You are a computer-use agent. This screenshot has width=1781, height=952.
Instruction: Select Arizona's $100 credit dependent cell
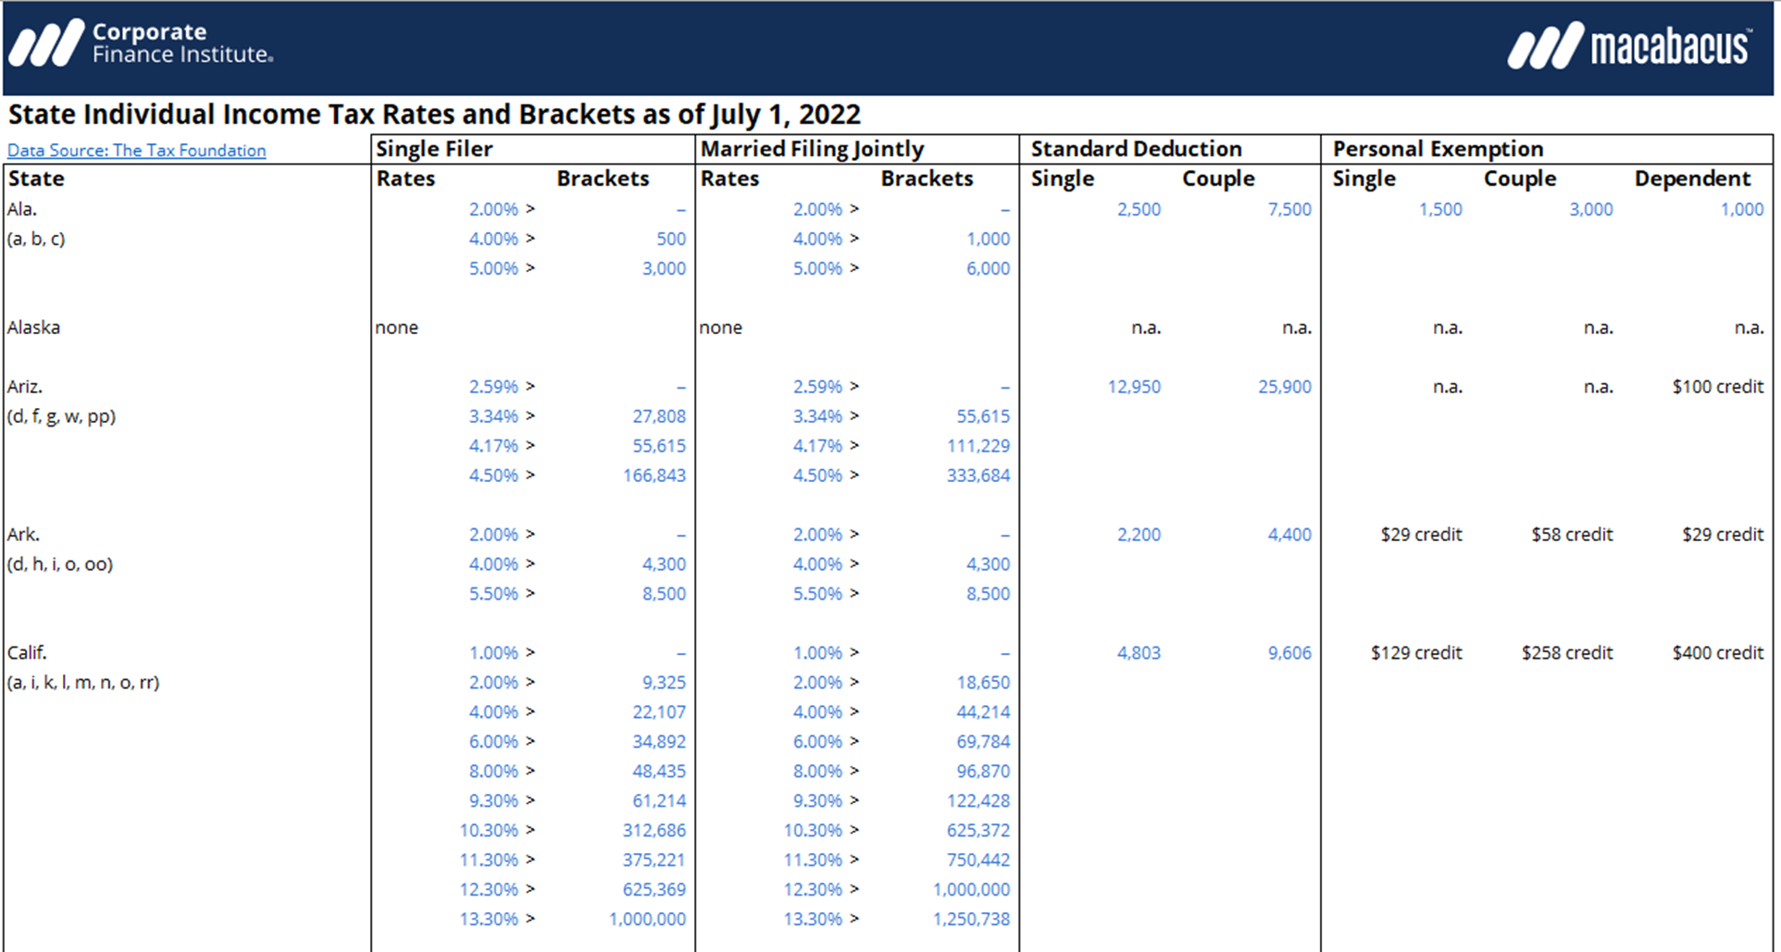(1717, 387)
